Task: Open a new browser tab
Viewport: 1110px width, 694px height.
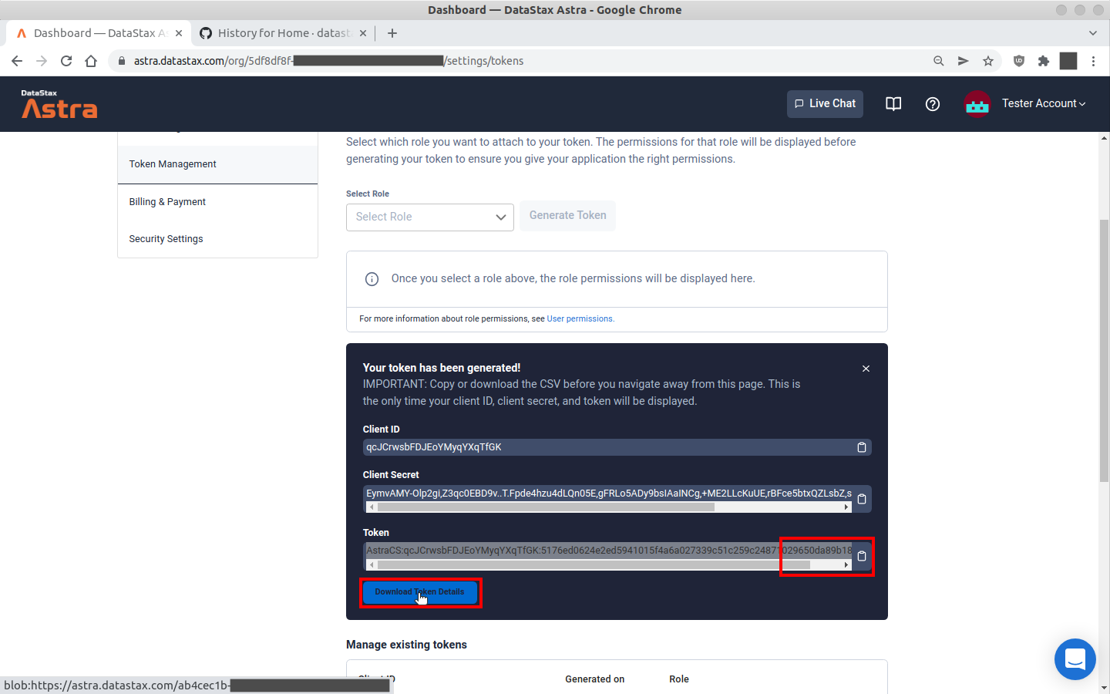Action: coord(392,33)
